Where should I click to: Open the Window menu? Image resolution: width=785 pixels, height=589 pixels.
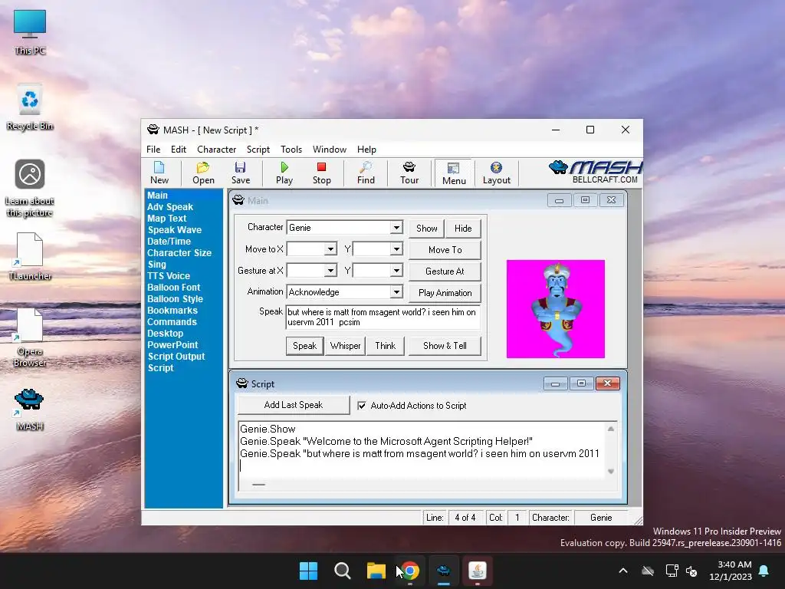[x=329, y=150]
